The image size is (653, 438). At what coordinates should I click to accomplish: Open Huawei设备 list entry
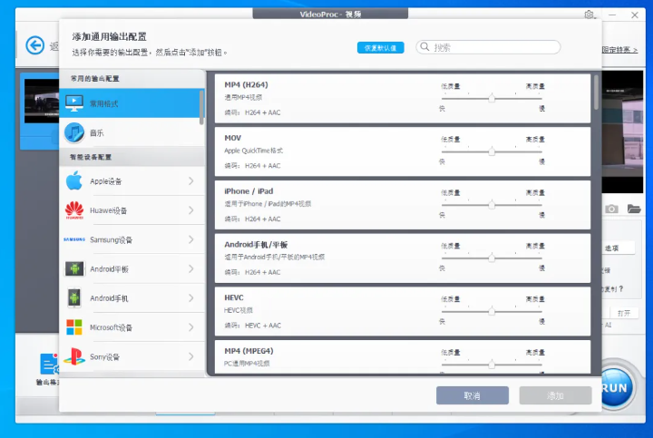coord(132,210)
